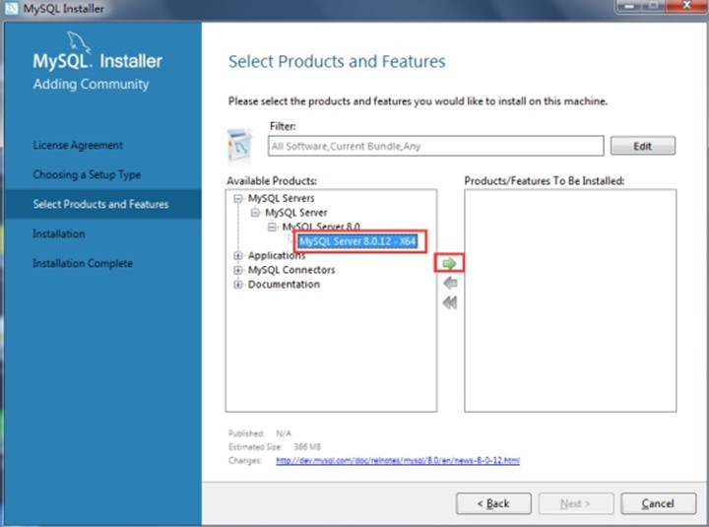Screen dimensions: 709x527
Task: Open the MySQL 8.0.12 release notes link
Action: click(x=398, y=460)
